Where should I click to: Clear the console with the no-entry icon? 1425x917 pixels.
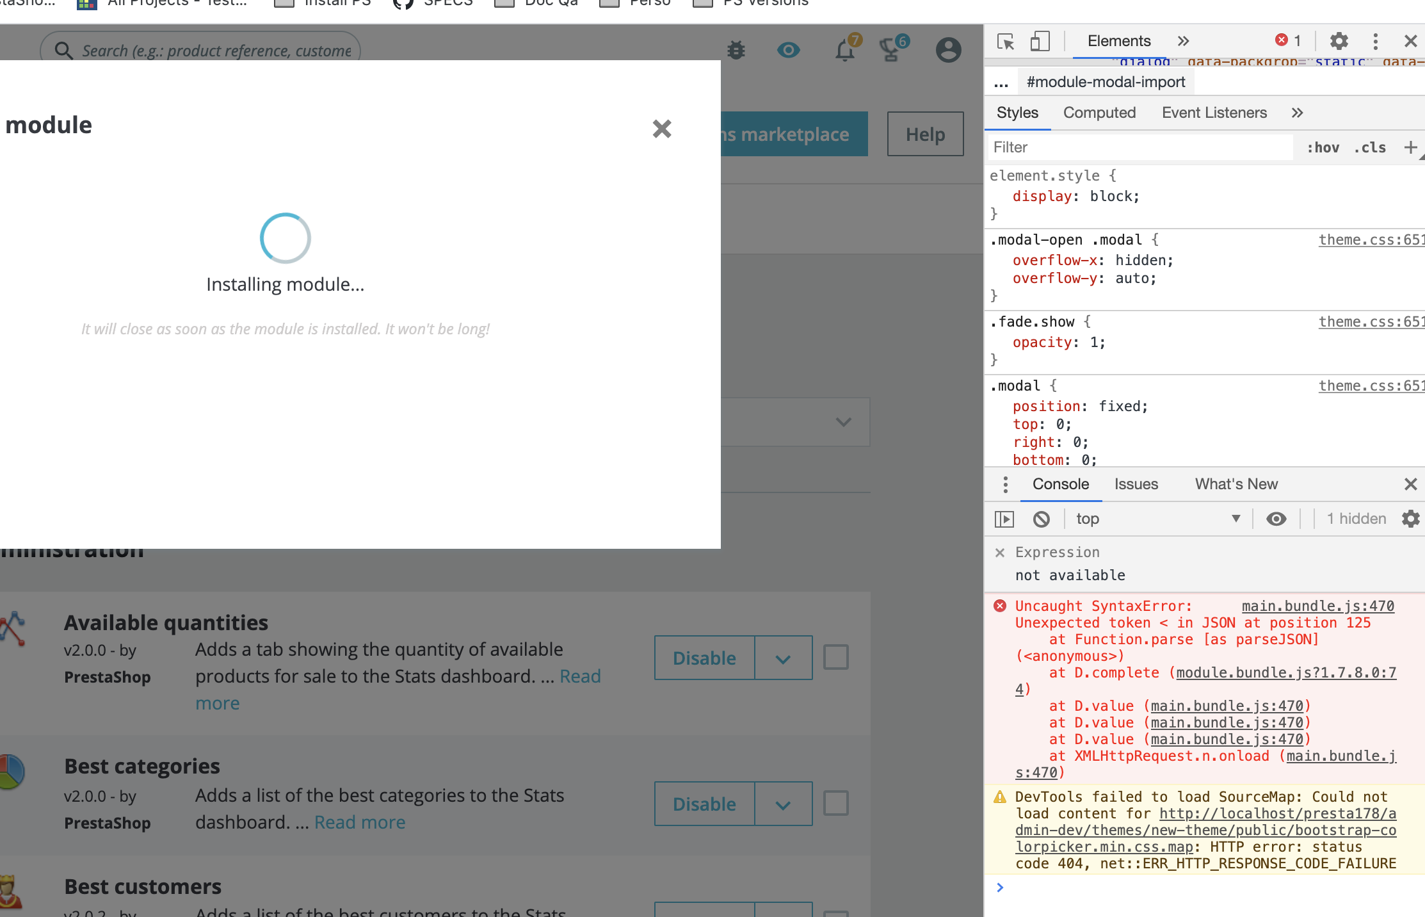1042,519
